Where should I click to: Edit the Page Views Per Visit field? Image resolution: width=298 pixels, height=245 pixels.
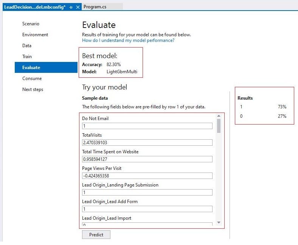[147, 176]
